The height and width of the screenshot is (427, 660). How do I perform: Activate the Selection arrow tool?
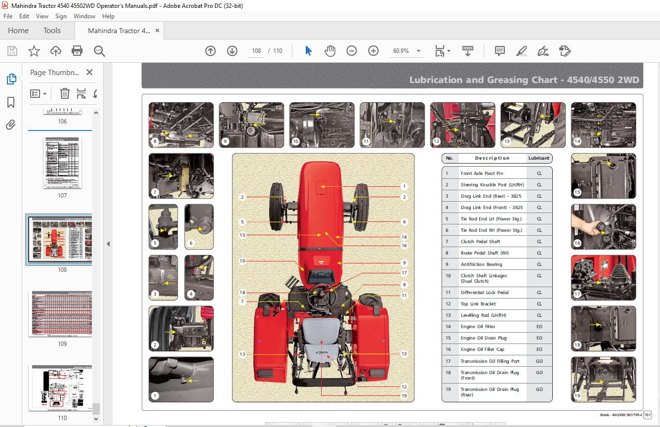pyautogui.click(x=308, y=51)
